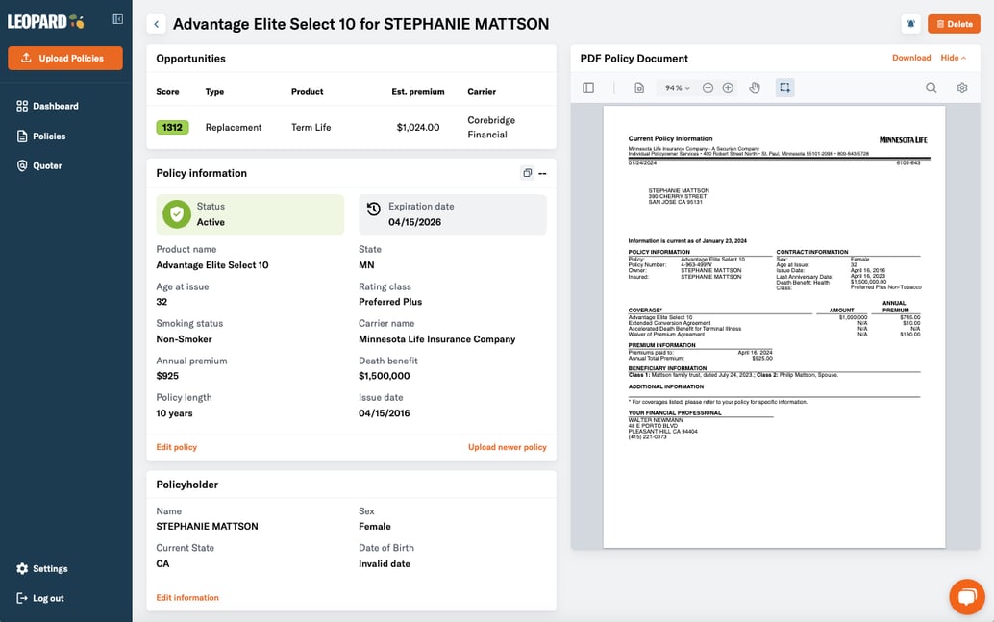The height and width of the screenshot is (622, 994).
Task: Open the 94% zoom level dropdown
Action: tap(677, 87)
